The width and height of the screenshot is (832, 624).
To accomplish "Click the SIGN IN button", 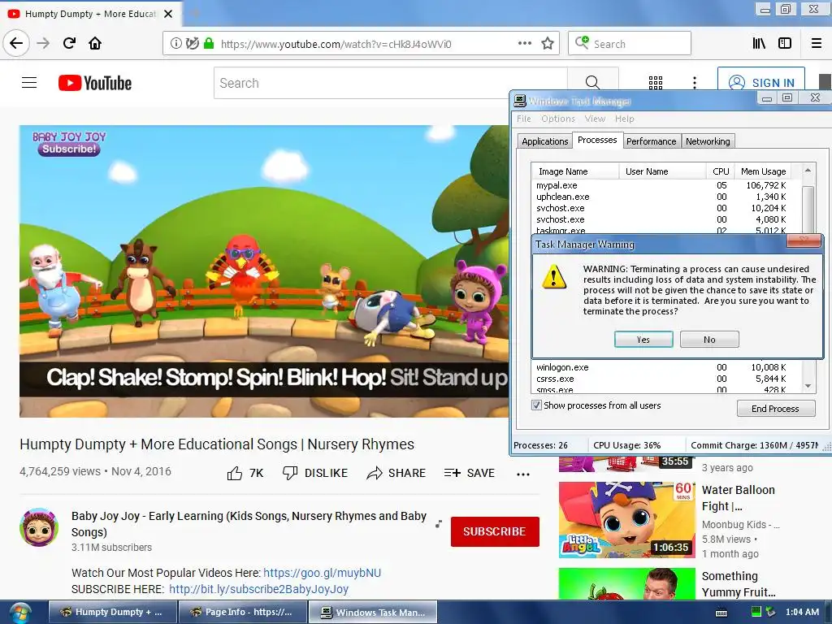I will [761, 83].
